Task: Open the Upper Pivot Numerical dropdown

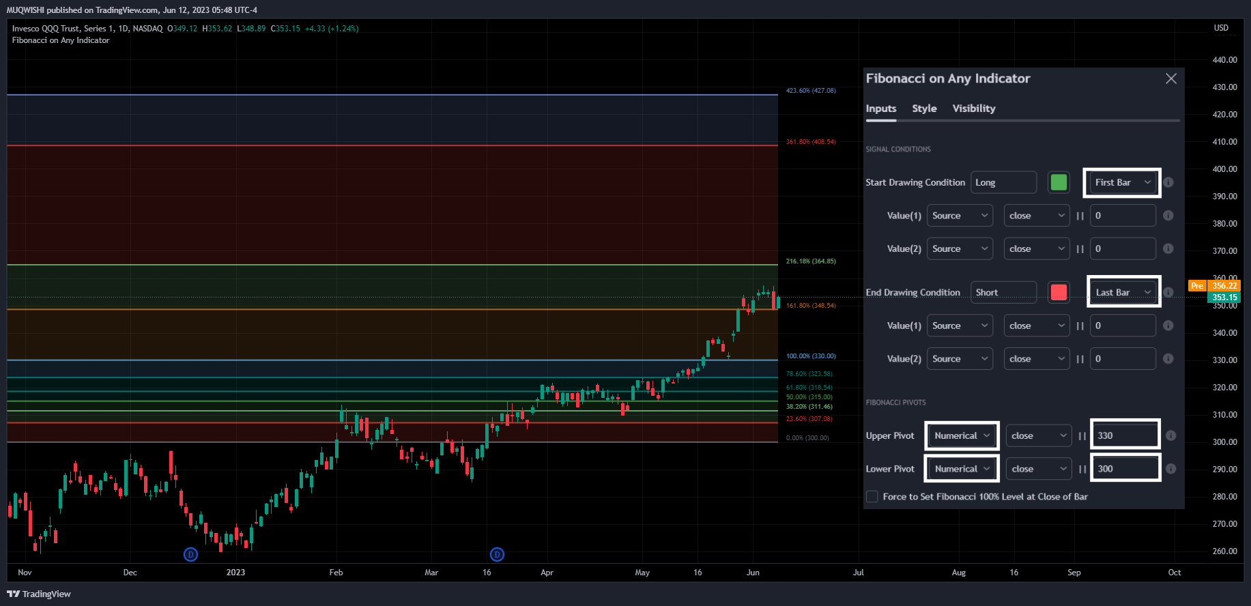Action: [x=962, y=435]
